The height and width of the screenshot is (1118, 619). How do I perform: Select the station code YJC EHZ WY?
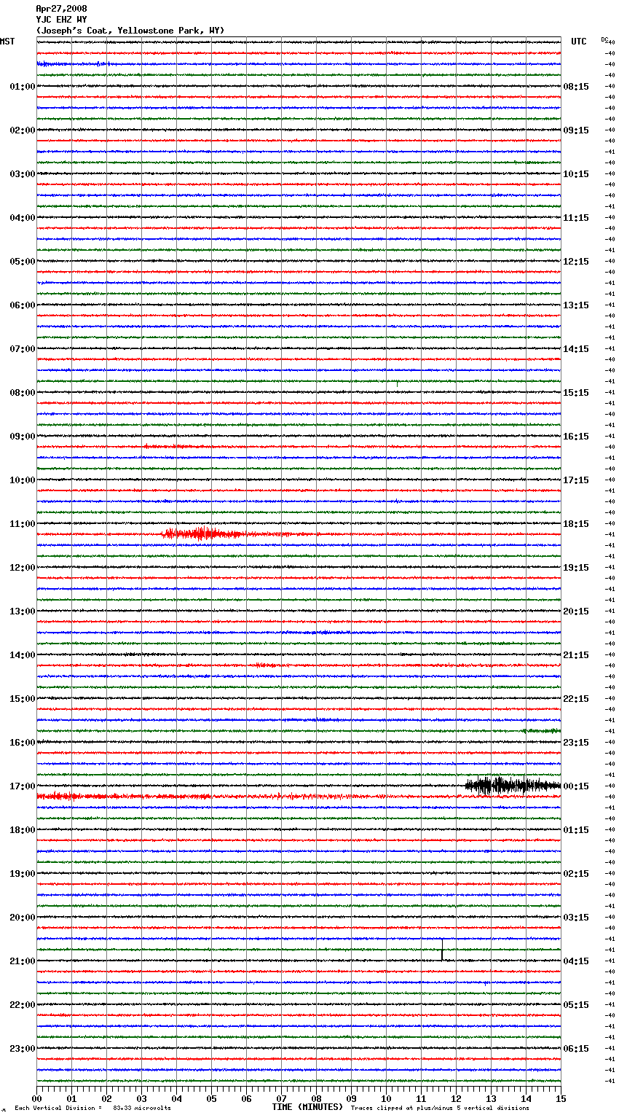[61, 20]
